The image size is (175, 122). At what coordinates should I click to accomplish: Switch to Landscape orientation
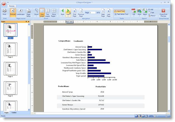(20, 12)
